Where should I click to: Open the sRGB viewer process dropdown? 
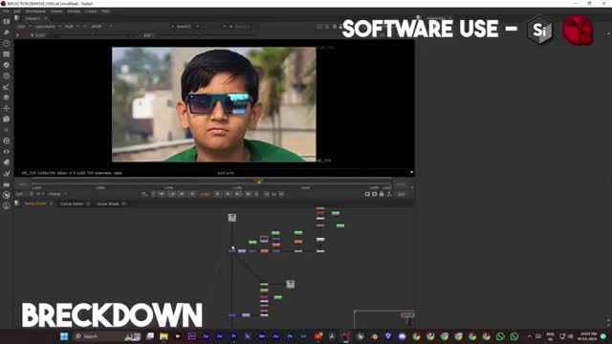tap(101, 27)
